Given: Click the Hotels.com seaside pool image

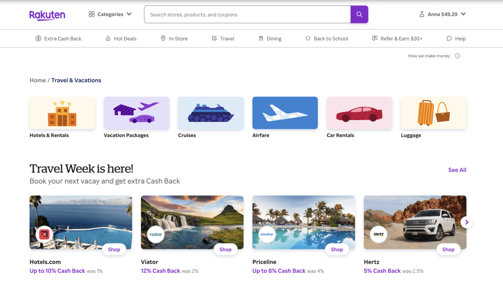Looking at the screenshot, I should (81, 222).
